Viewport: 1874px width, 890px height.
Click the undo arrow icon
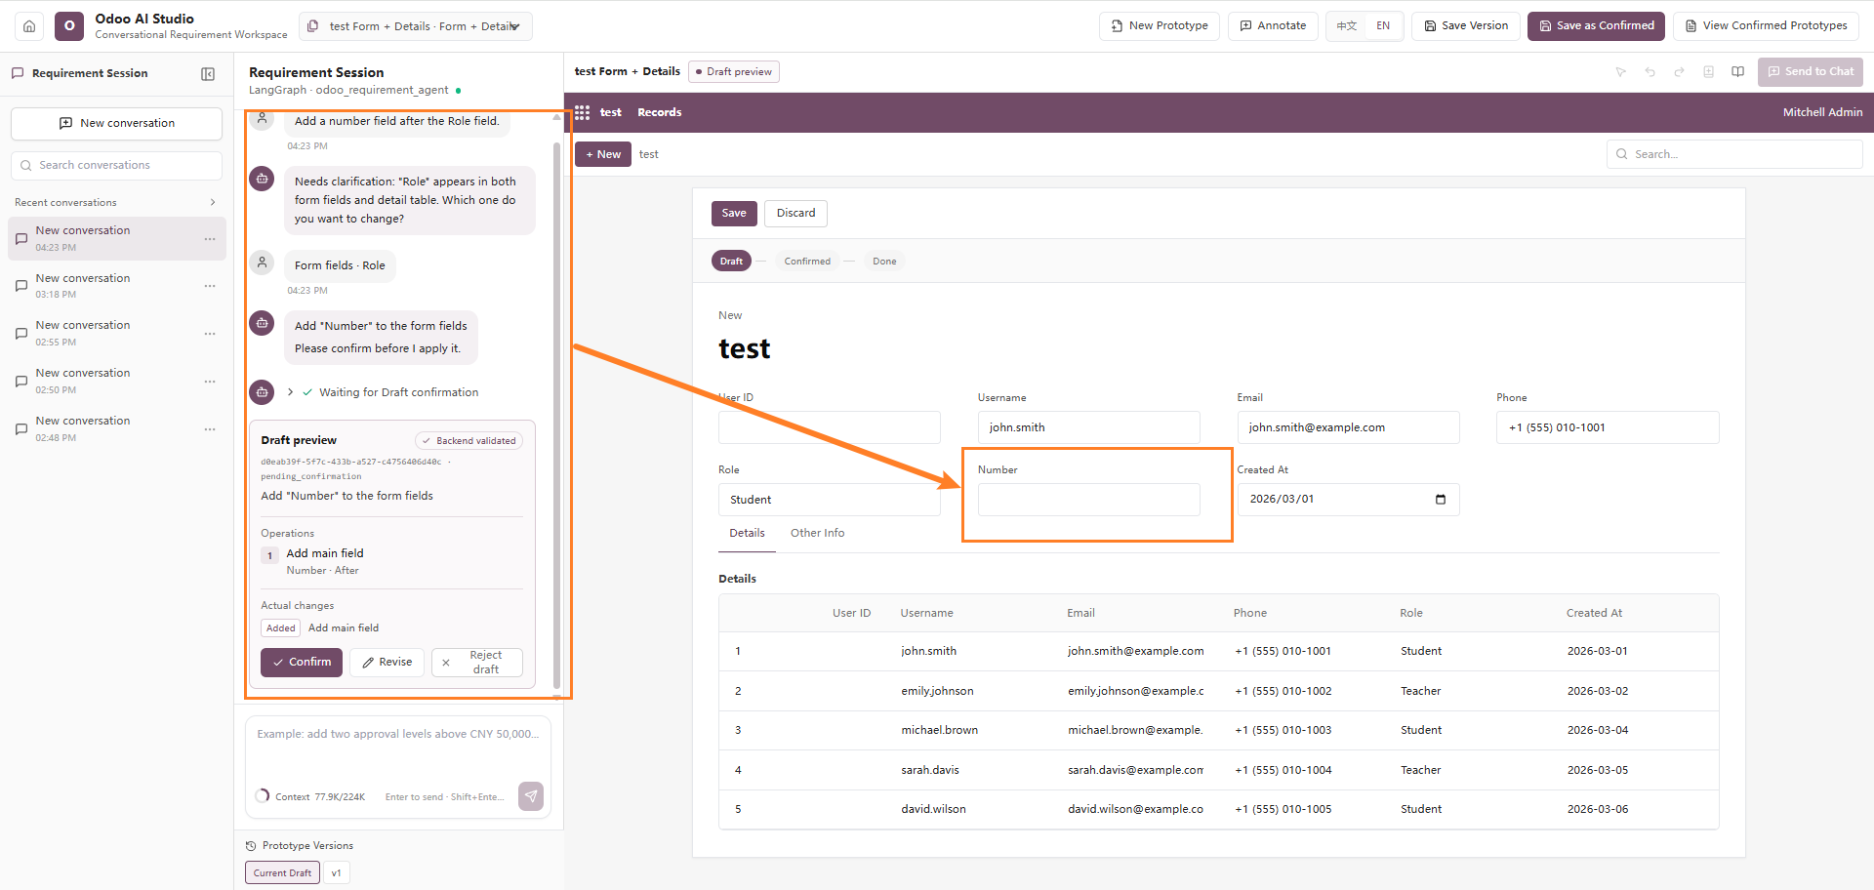point(1650,72)
